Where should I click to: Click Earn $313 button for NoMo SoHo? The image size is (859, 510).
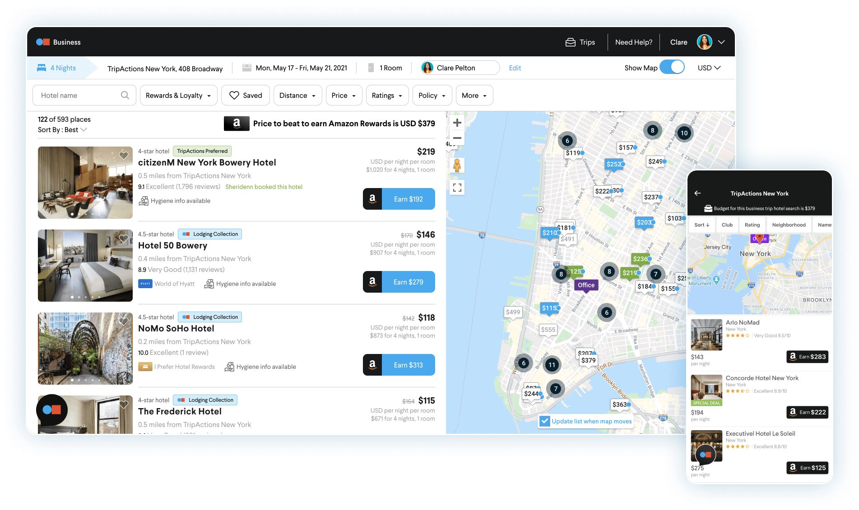(399, 365)
